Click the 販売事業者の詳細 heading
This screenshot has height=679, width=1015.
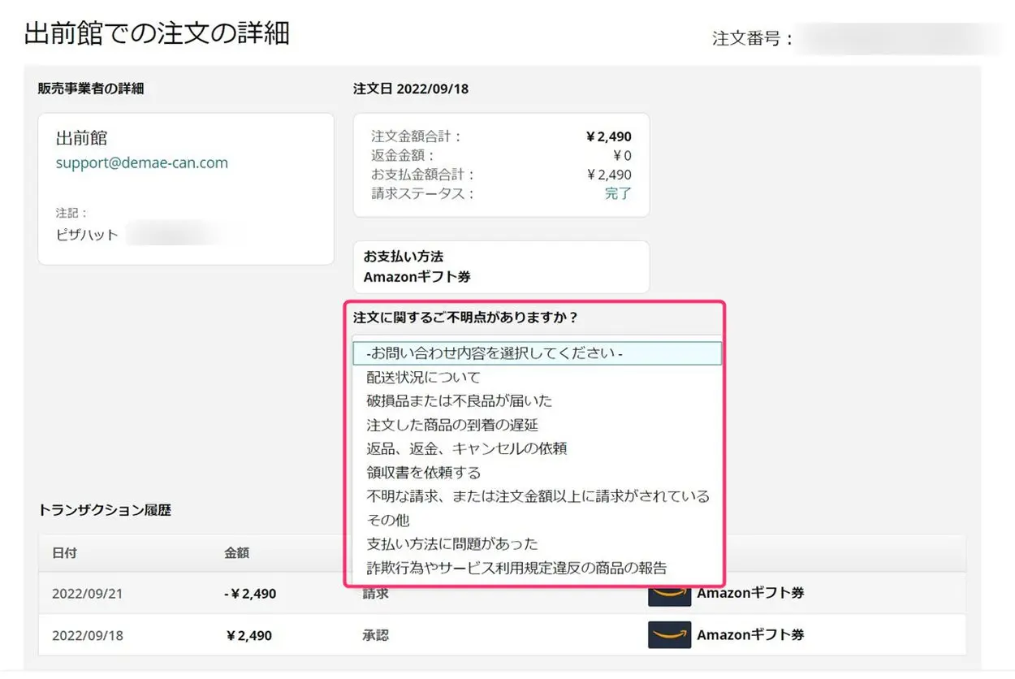91,89
